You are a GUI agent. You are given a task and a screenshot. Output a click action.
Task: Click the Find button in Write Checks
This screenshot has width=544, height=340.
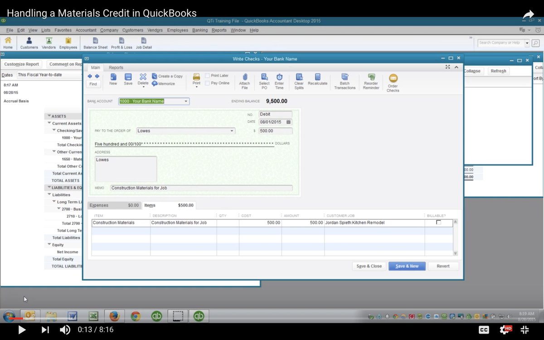pyautogui.click(x=93, y=84)
